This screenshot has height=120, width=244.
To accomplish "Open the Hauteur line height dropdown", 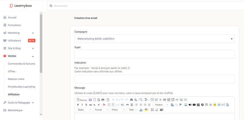I will (x=161, y=105).
